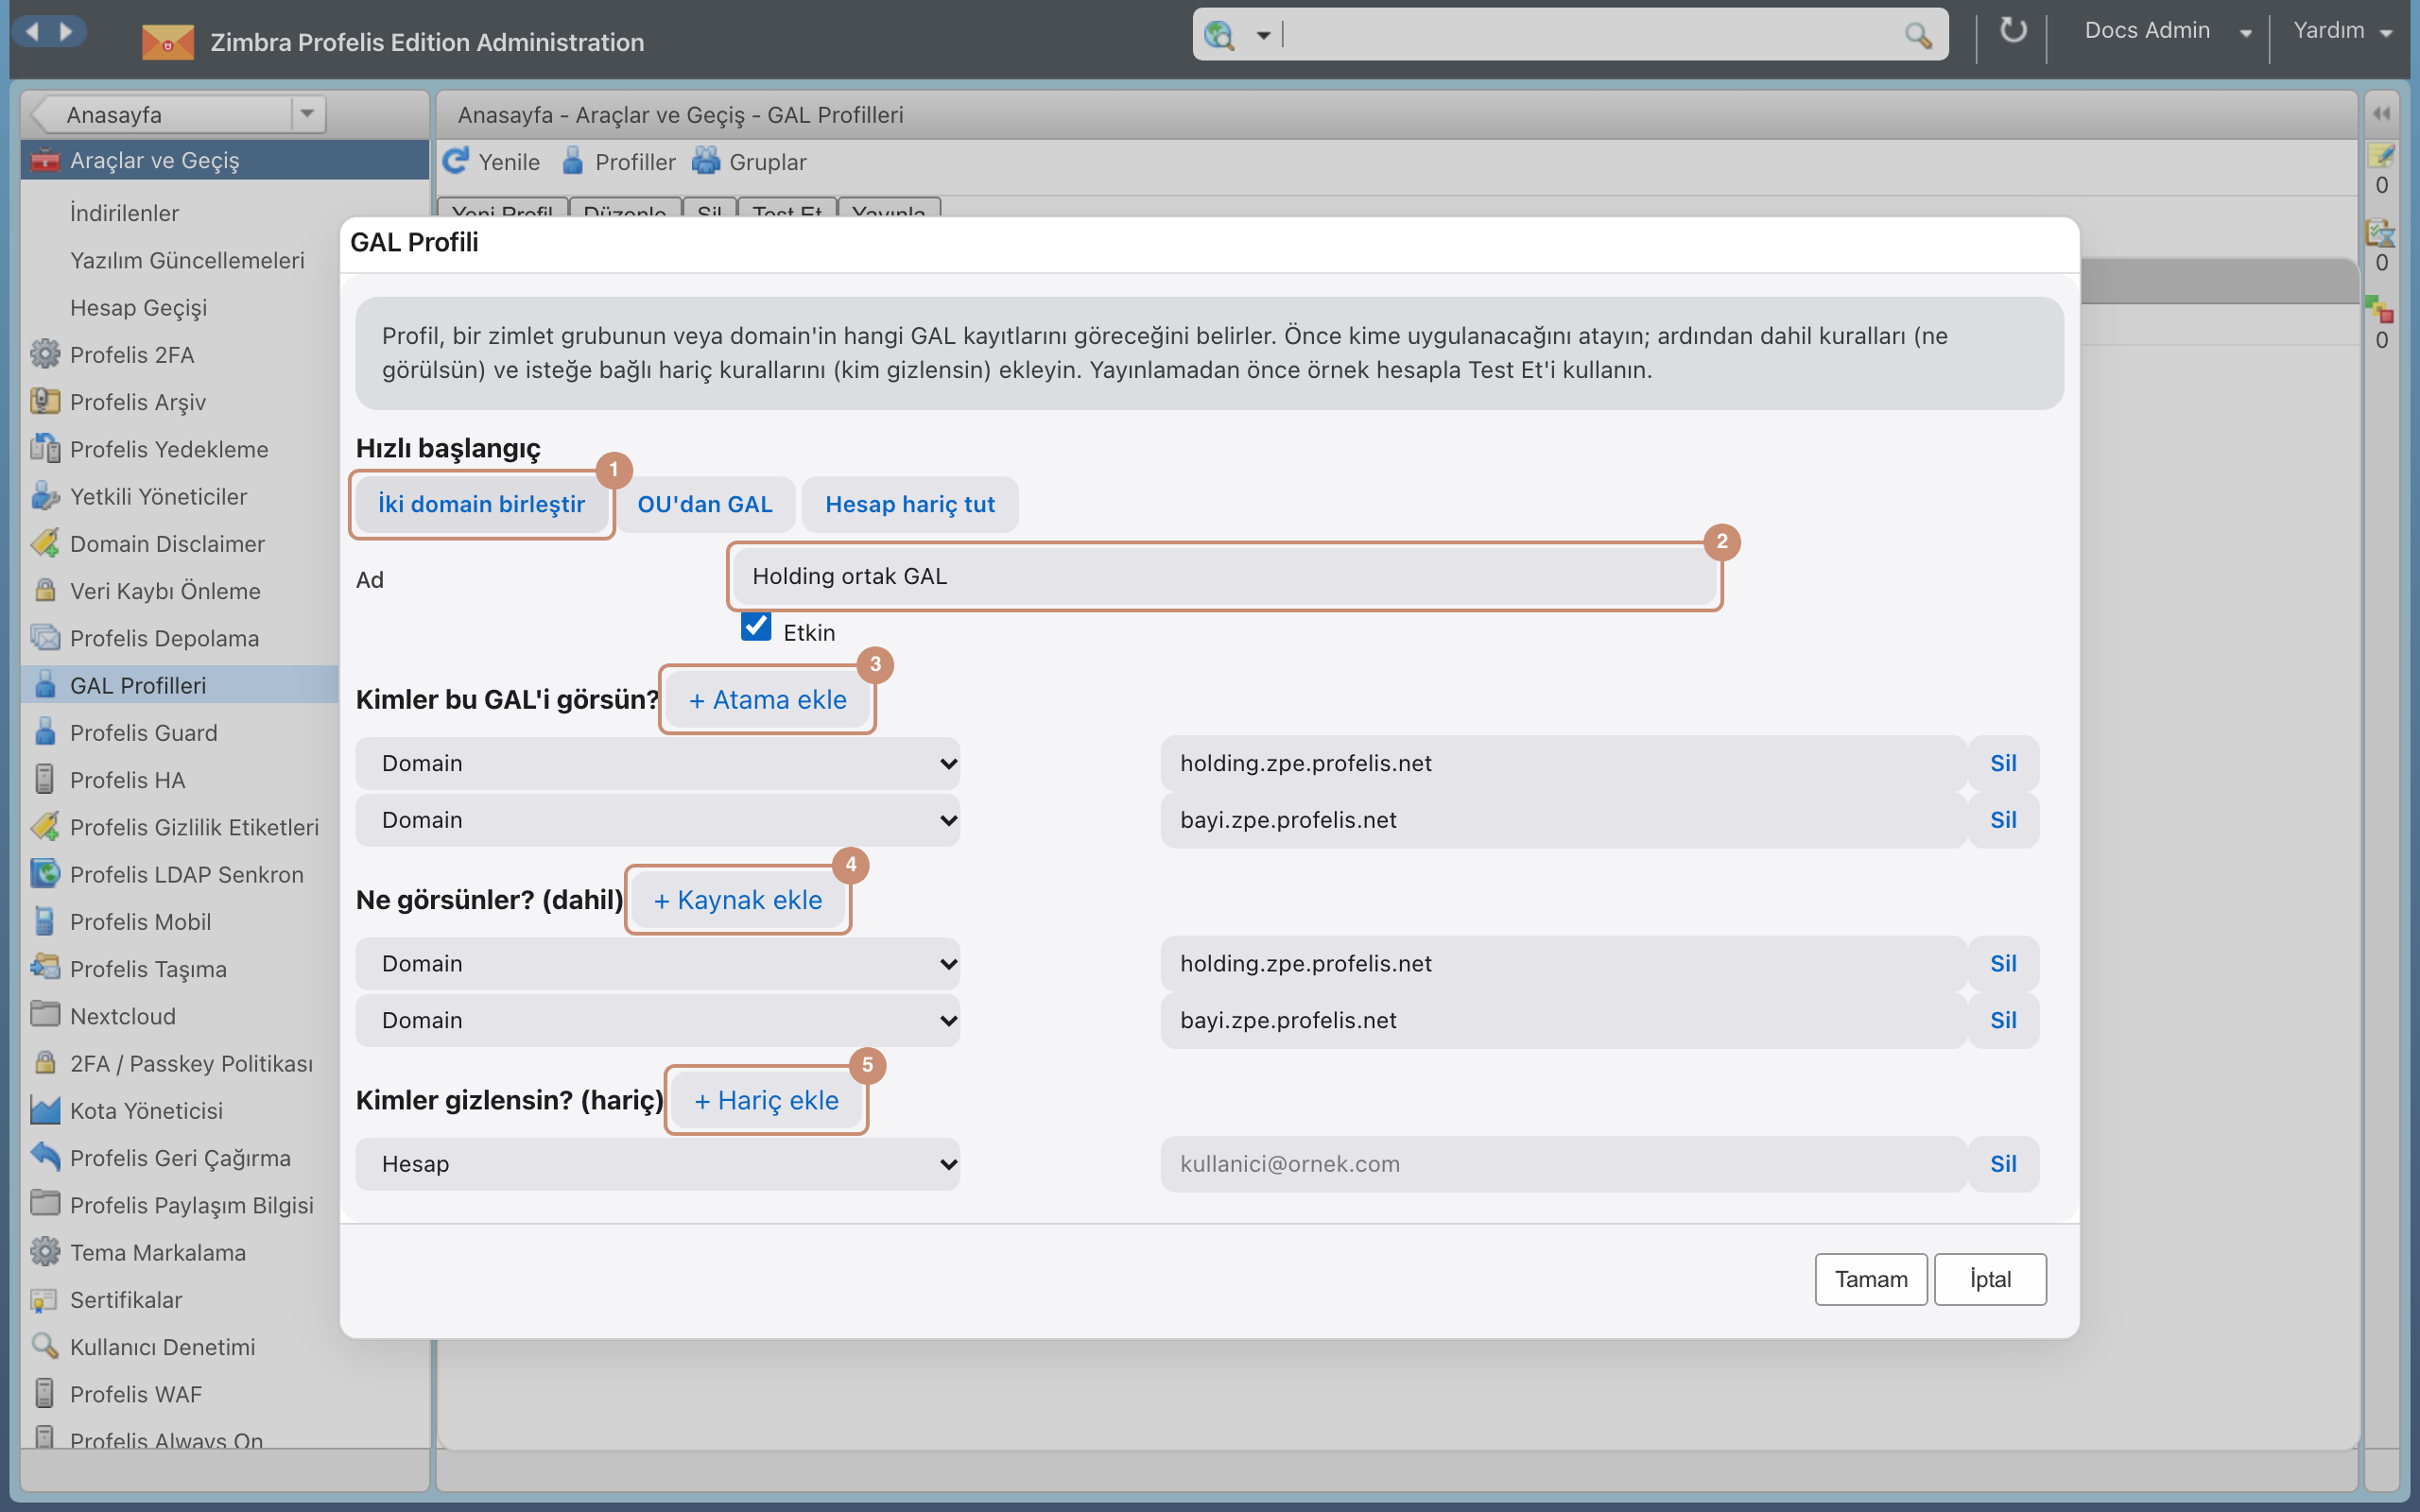Collapse the right panel with double-arrow icon
2420x1512 pixels.
pos(2381,114)
